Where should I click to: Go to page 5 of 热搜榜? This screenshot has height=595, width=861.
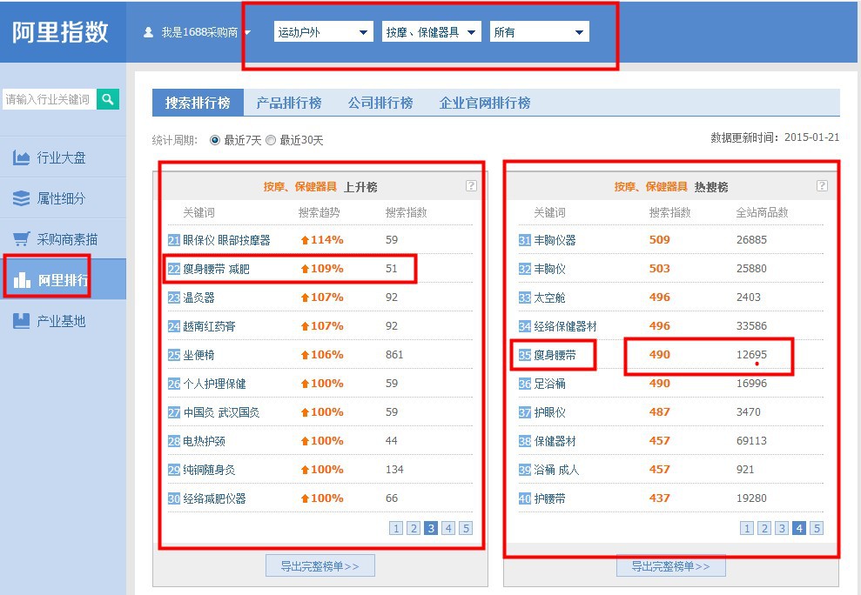coord(817,528)
